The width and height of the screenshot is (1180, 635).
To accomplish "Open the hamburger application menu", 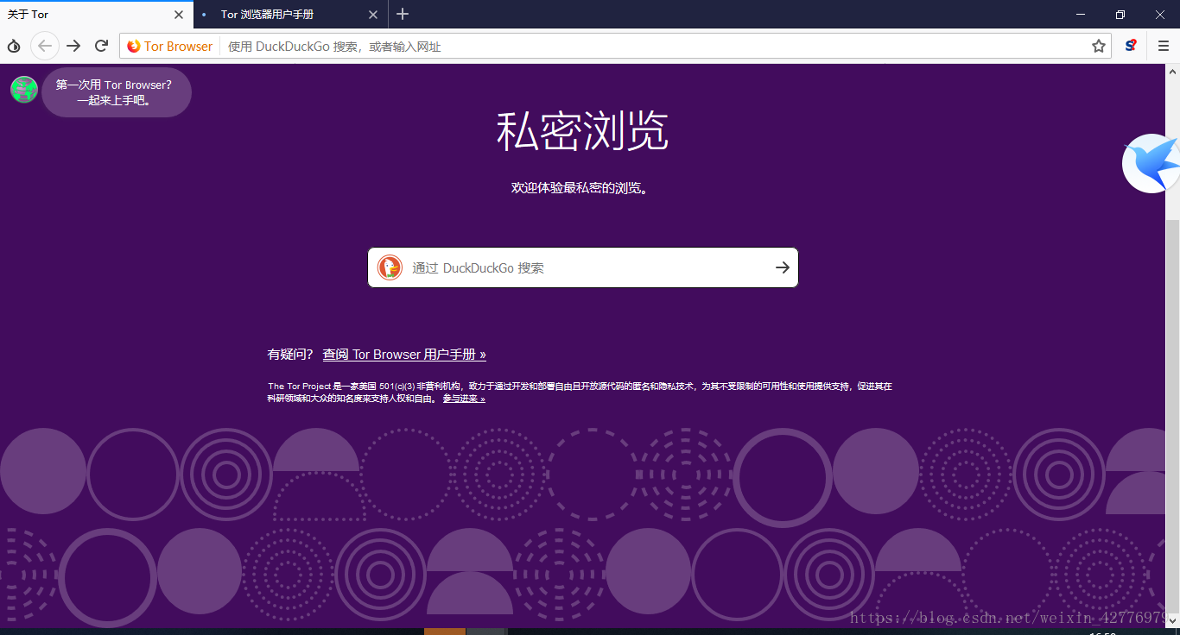I will point(1163,46).
